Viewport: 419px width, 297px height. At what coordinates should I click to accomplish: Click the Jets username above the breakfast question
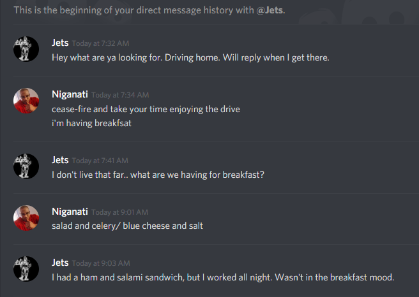coord(60,160)
